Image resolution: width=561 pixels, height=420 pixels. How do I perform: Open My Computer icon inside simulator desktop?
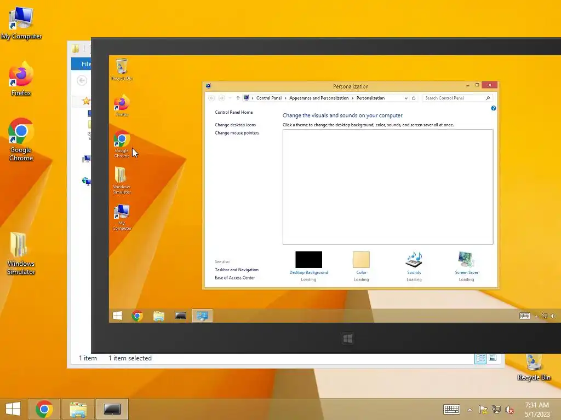(x=122, y=217)
